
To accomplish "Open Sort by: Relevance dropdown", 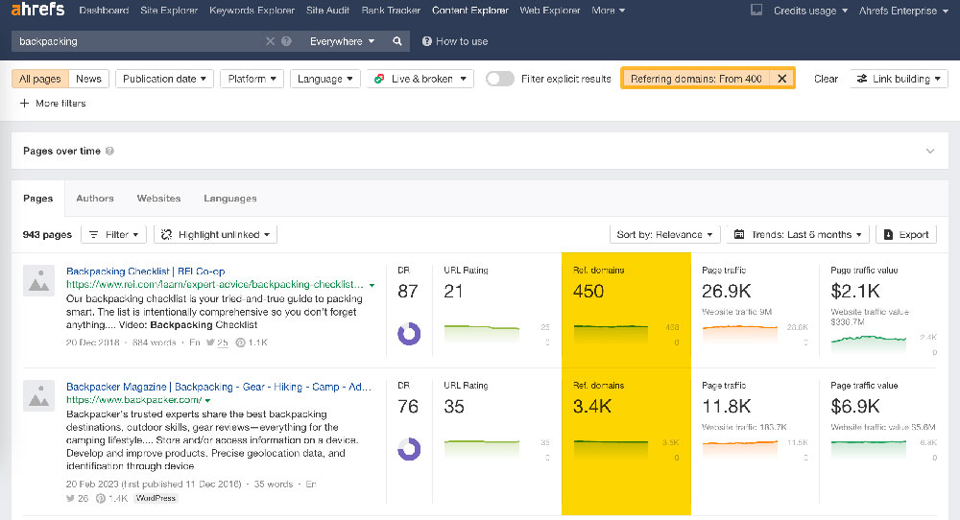I will pos(664,234).
